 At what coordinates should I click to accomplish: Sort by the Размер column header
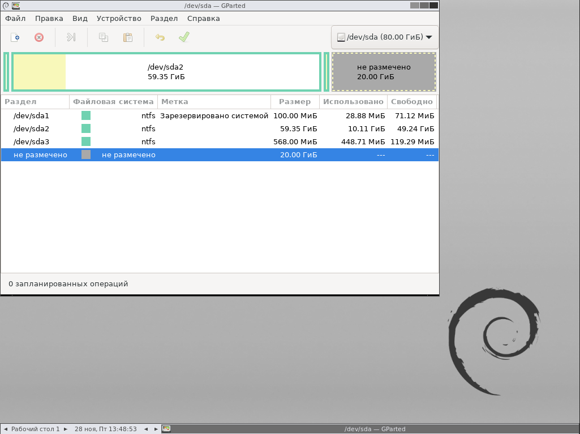click(x=295, y=102)
